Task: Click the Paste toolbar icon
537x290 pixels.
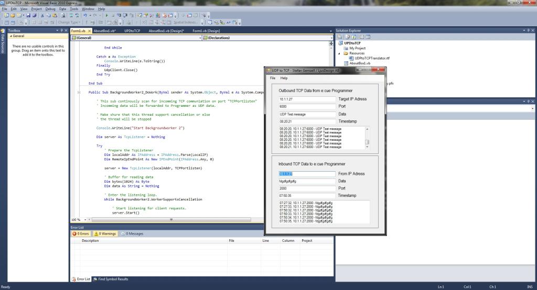Action: point(55,15)
